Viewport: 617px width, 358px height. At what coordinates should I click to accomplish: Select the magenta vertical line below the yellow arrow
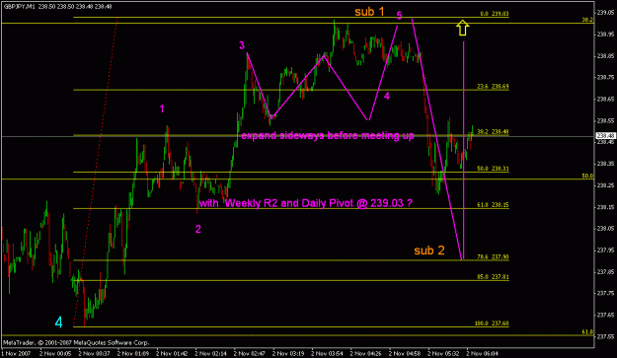(x=464, y=149)
